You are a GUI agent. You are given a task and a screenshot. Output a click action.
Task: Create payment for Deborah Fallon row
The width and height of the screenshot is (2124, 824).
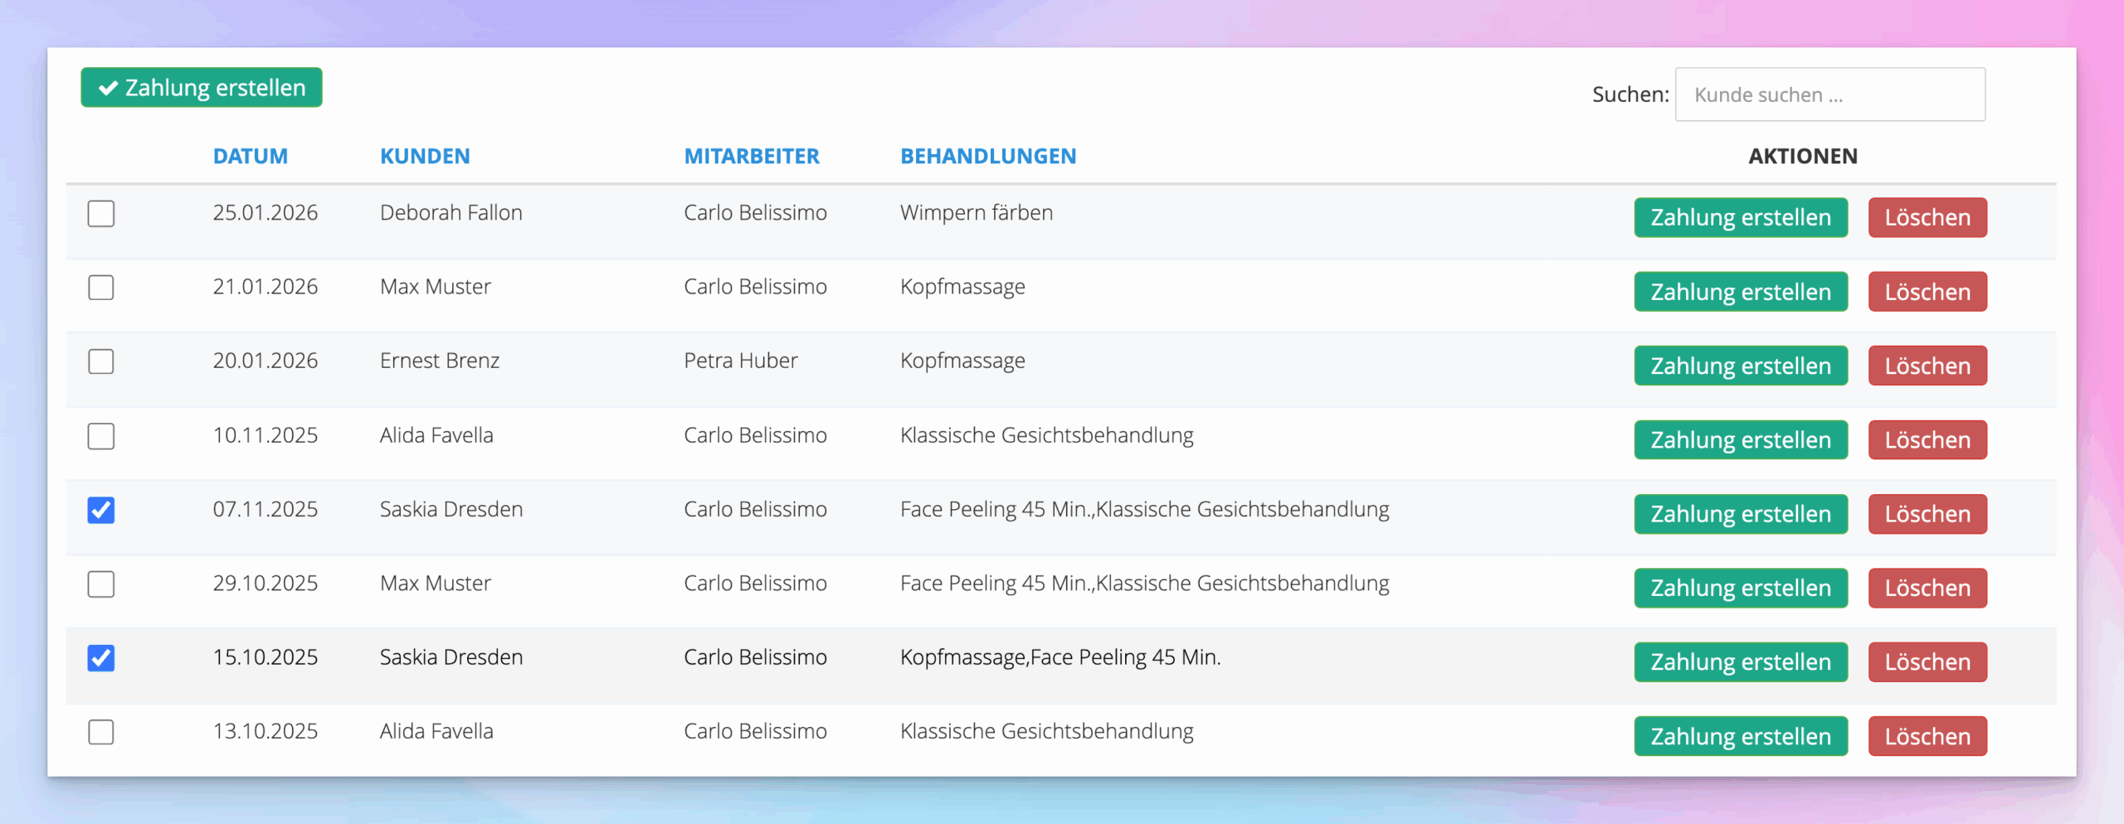coord(1740,218)
